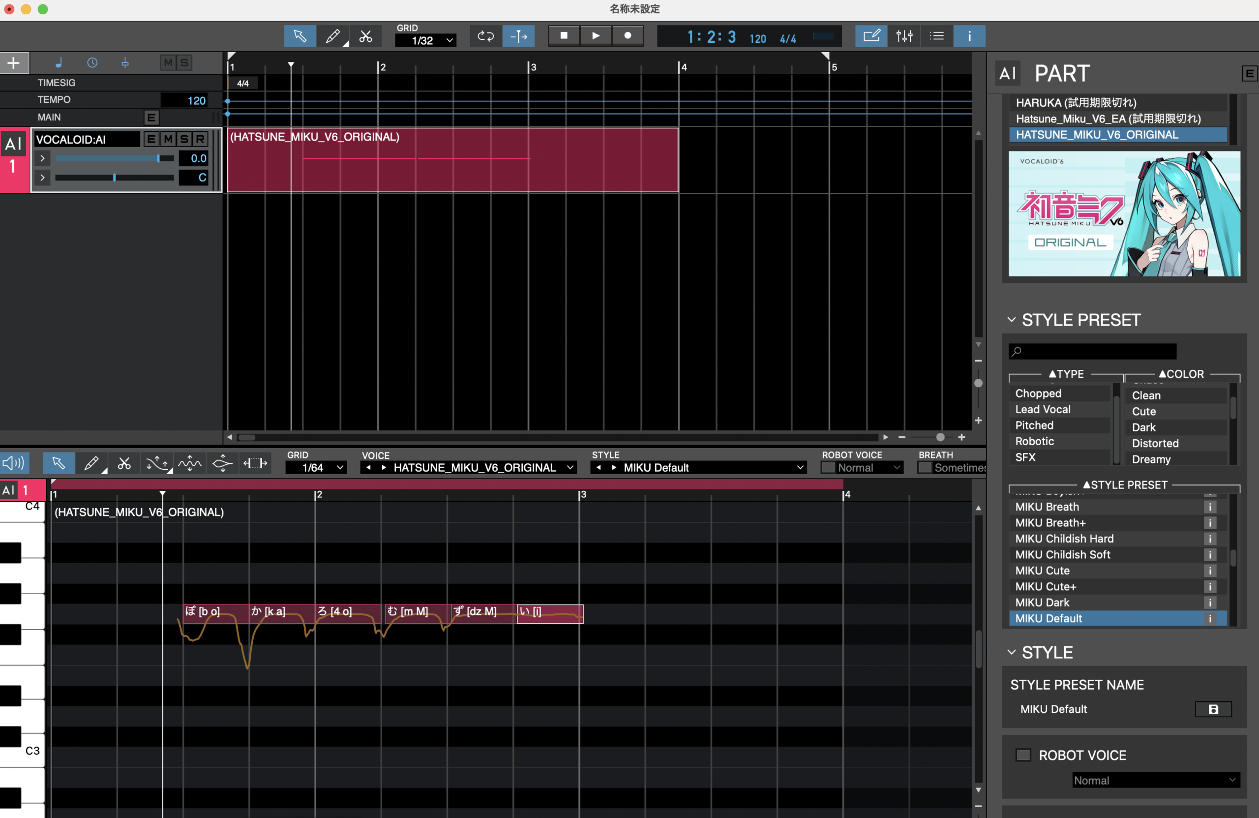Viewport: 1259px width, 818px height.
Task: Open the list view icon in top toolbar
Action: 937,36
